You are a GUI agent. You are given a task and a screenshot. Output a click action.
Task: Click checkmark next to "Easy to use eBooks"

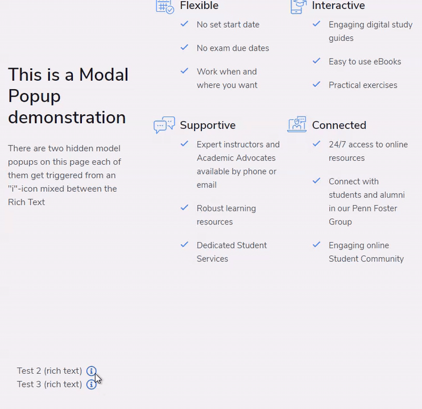coord(316,61)
